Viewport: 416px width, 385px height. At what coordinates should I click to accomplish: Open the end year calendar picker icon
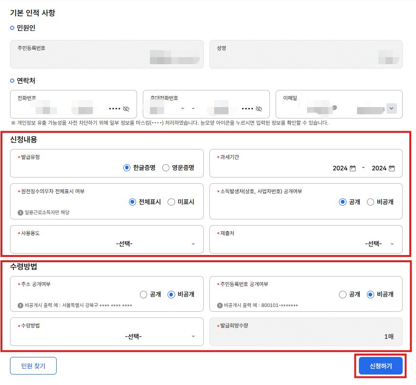[392, 168]
